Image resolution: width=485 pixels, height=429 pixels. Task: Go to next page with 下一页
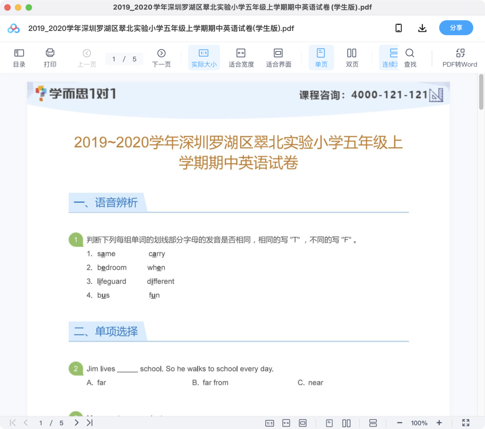(x=162, y=58)
